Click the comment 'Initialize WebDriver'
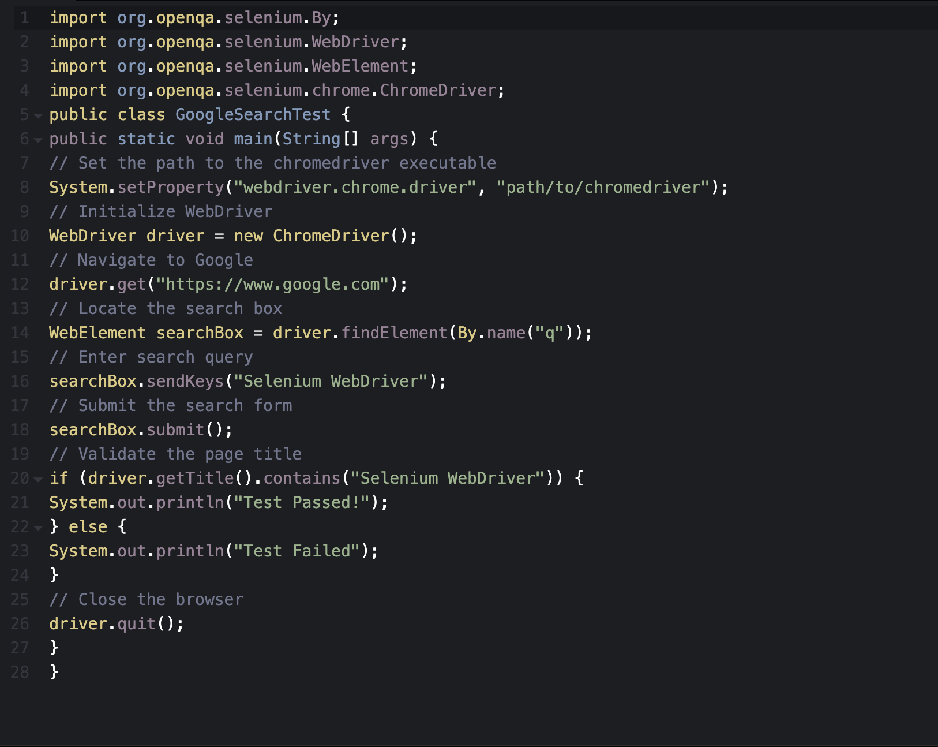The width and height of the screenshot is (938, 747). [175, 212]
